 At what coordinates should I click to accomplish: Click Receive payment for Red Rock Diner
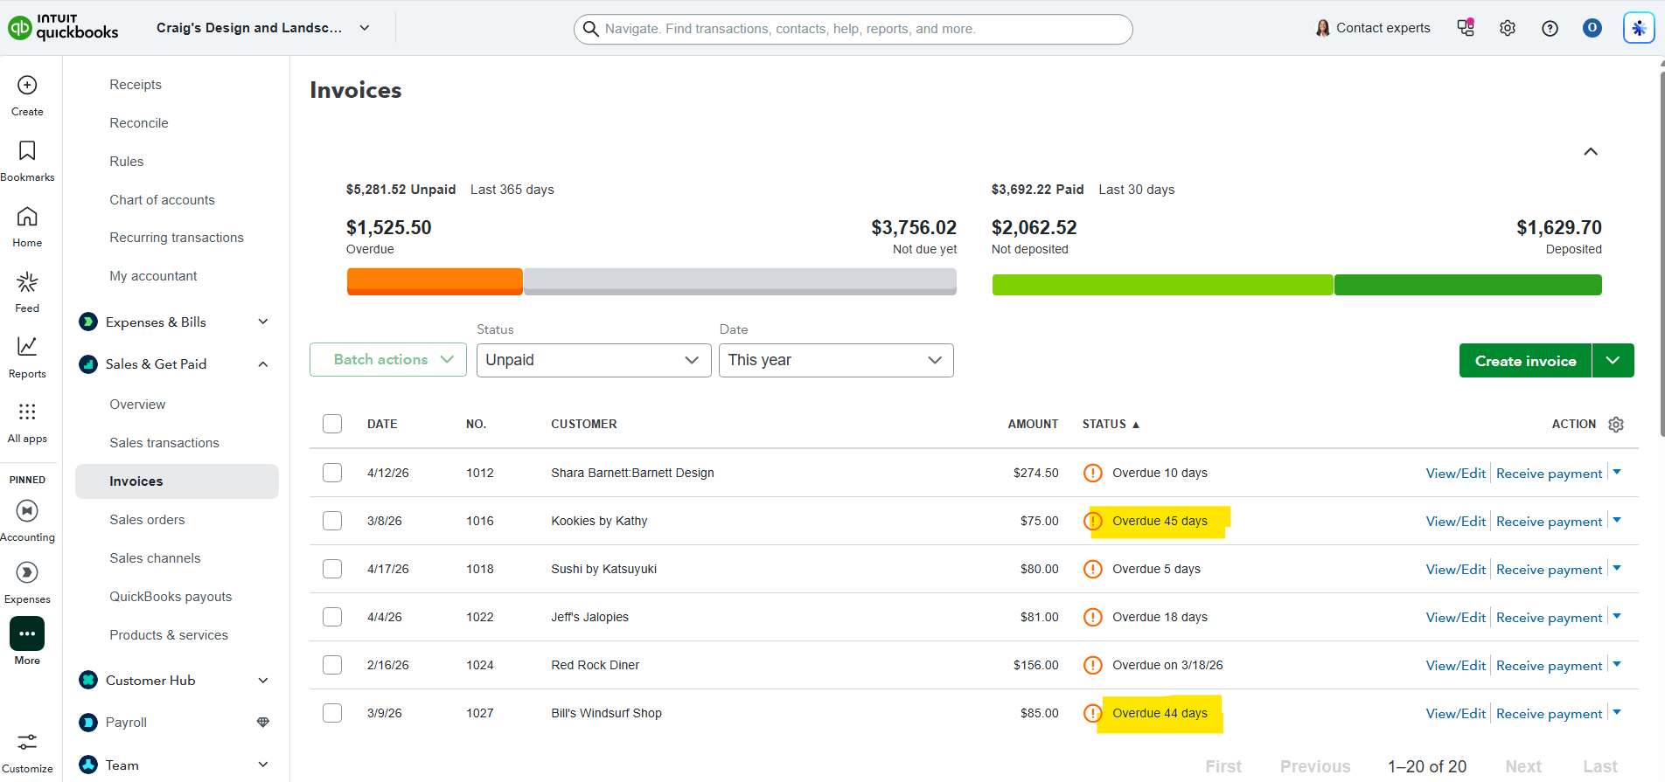1550,665
